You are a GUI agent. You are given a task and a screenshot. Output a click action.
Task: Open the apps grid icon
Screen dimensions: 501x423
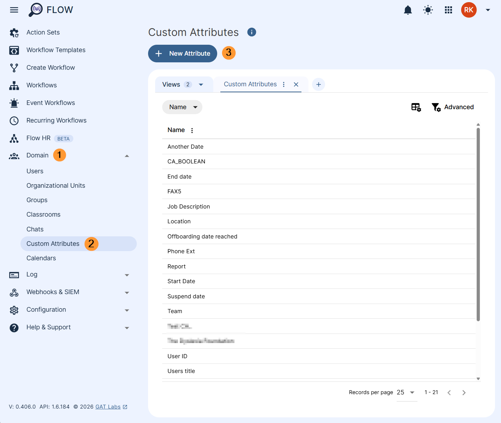point(448,10)
